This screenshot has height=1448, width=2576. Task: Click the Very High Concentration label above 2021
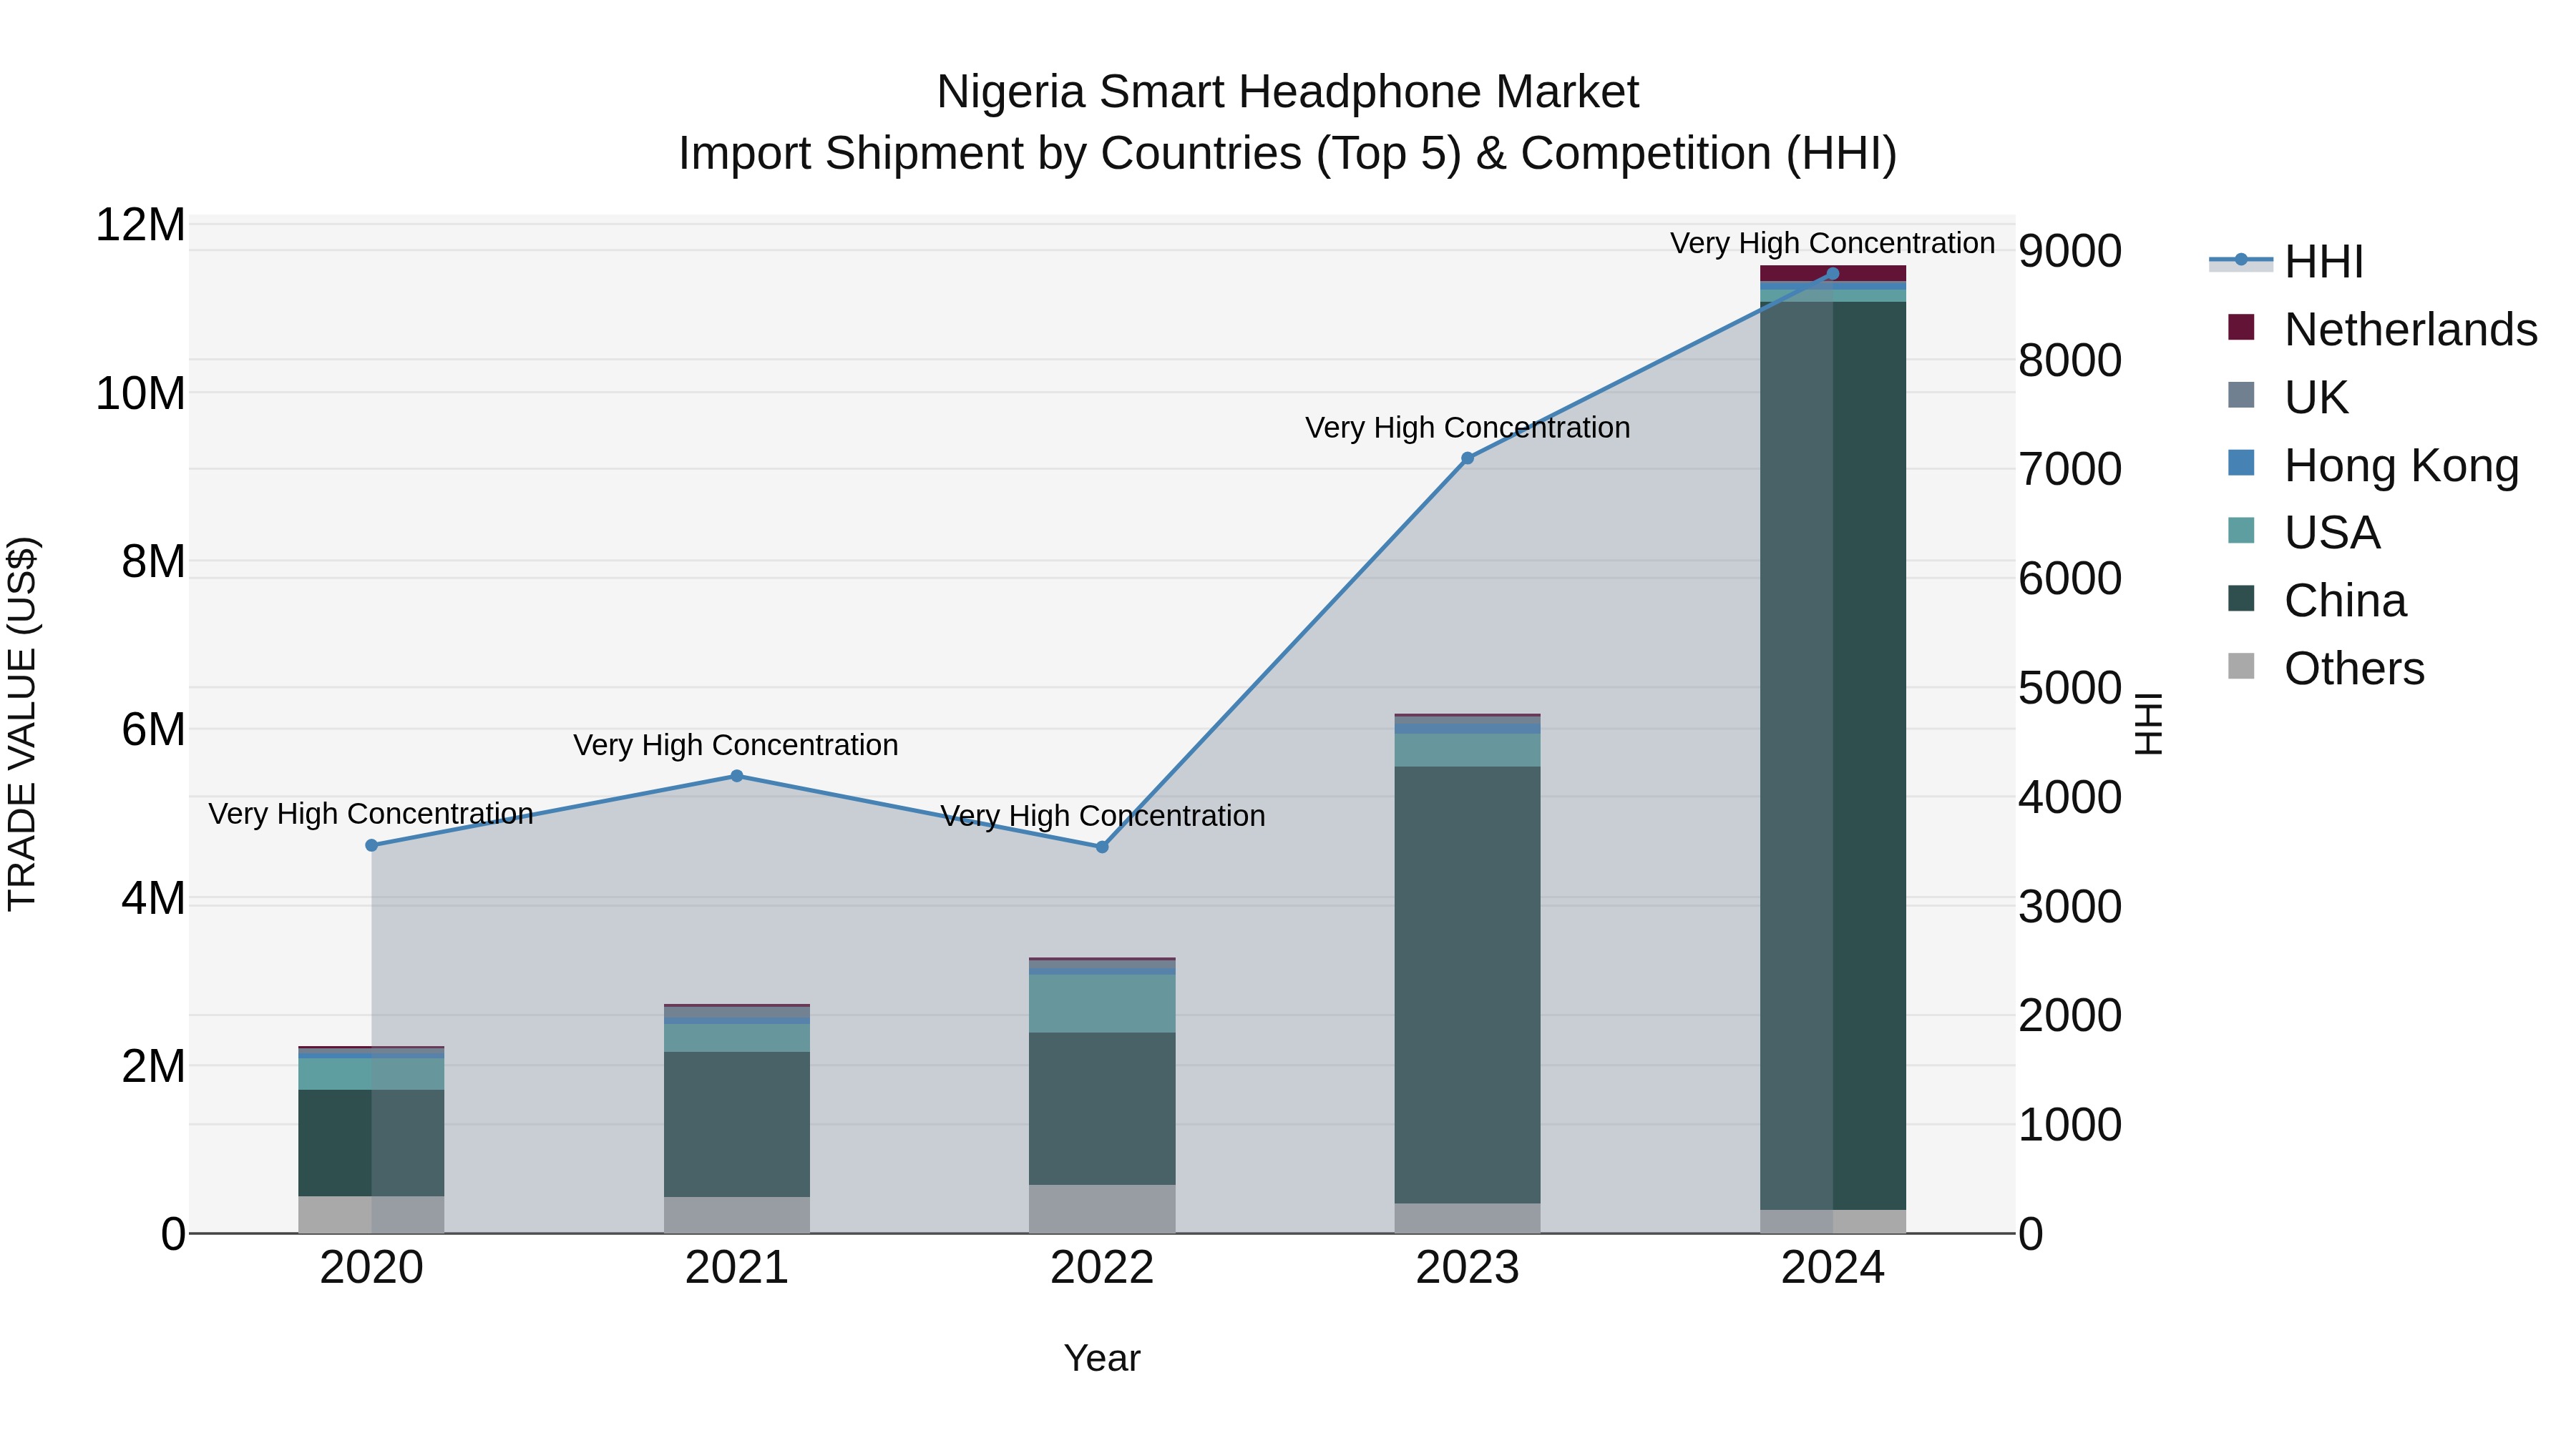tap(736, 746)
